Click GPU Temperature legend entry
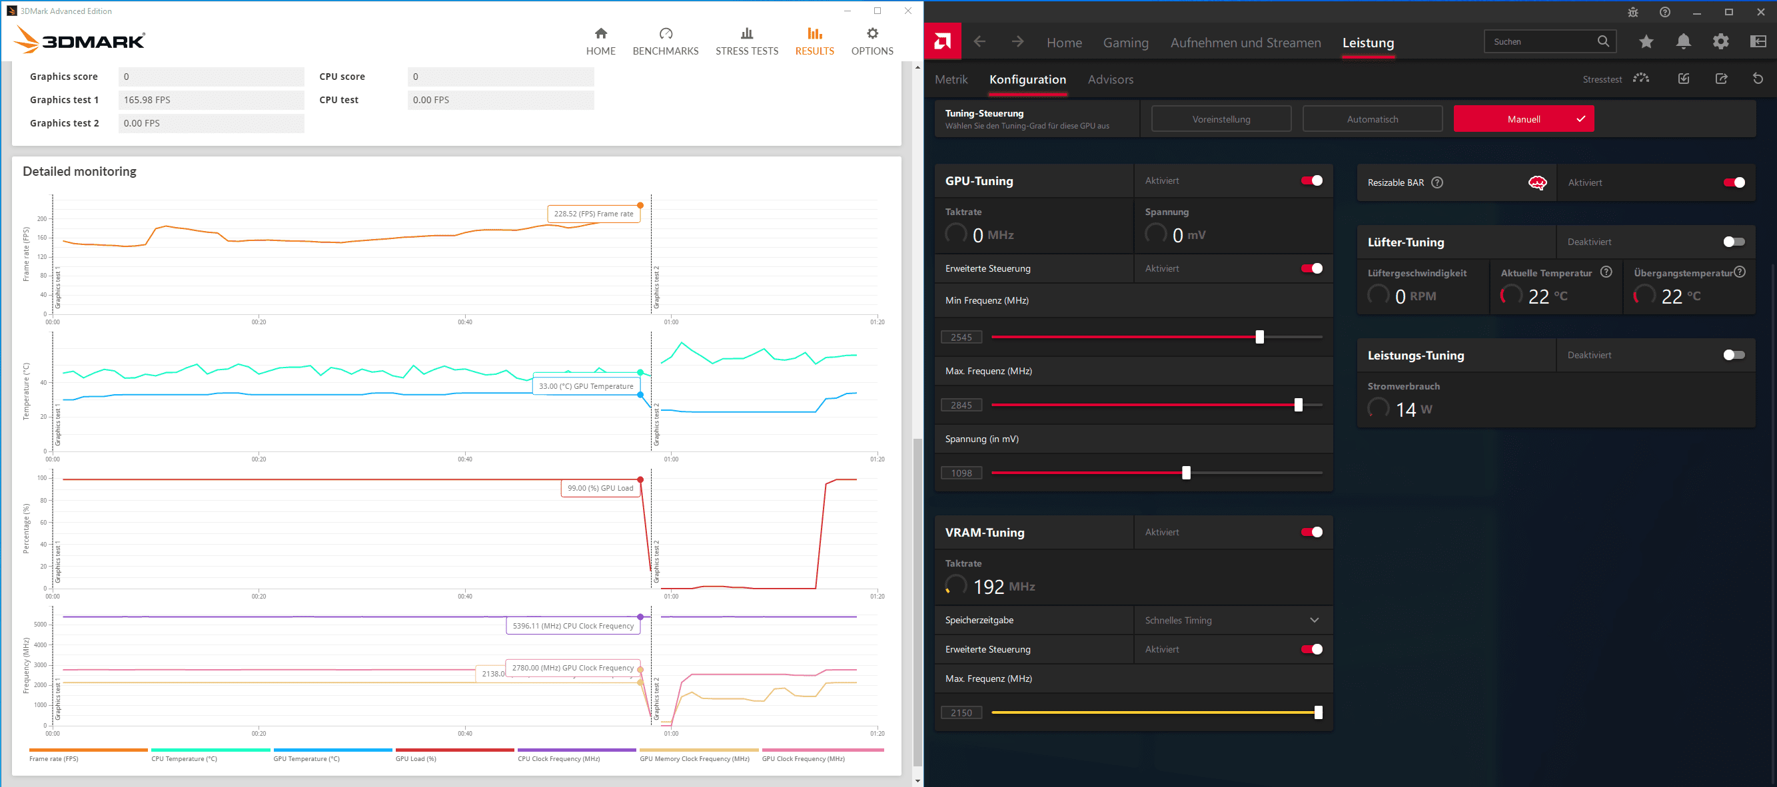1777x787 pixels. (332, 755)
